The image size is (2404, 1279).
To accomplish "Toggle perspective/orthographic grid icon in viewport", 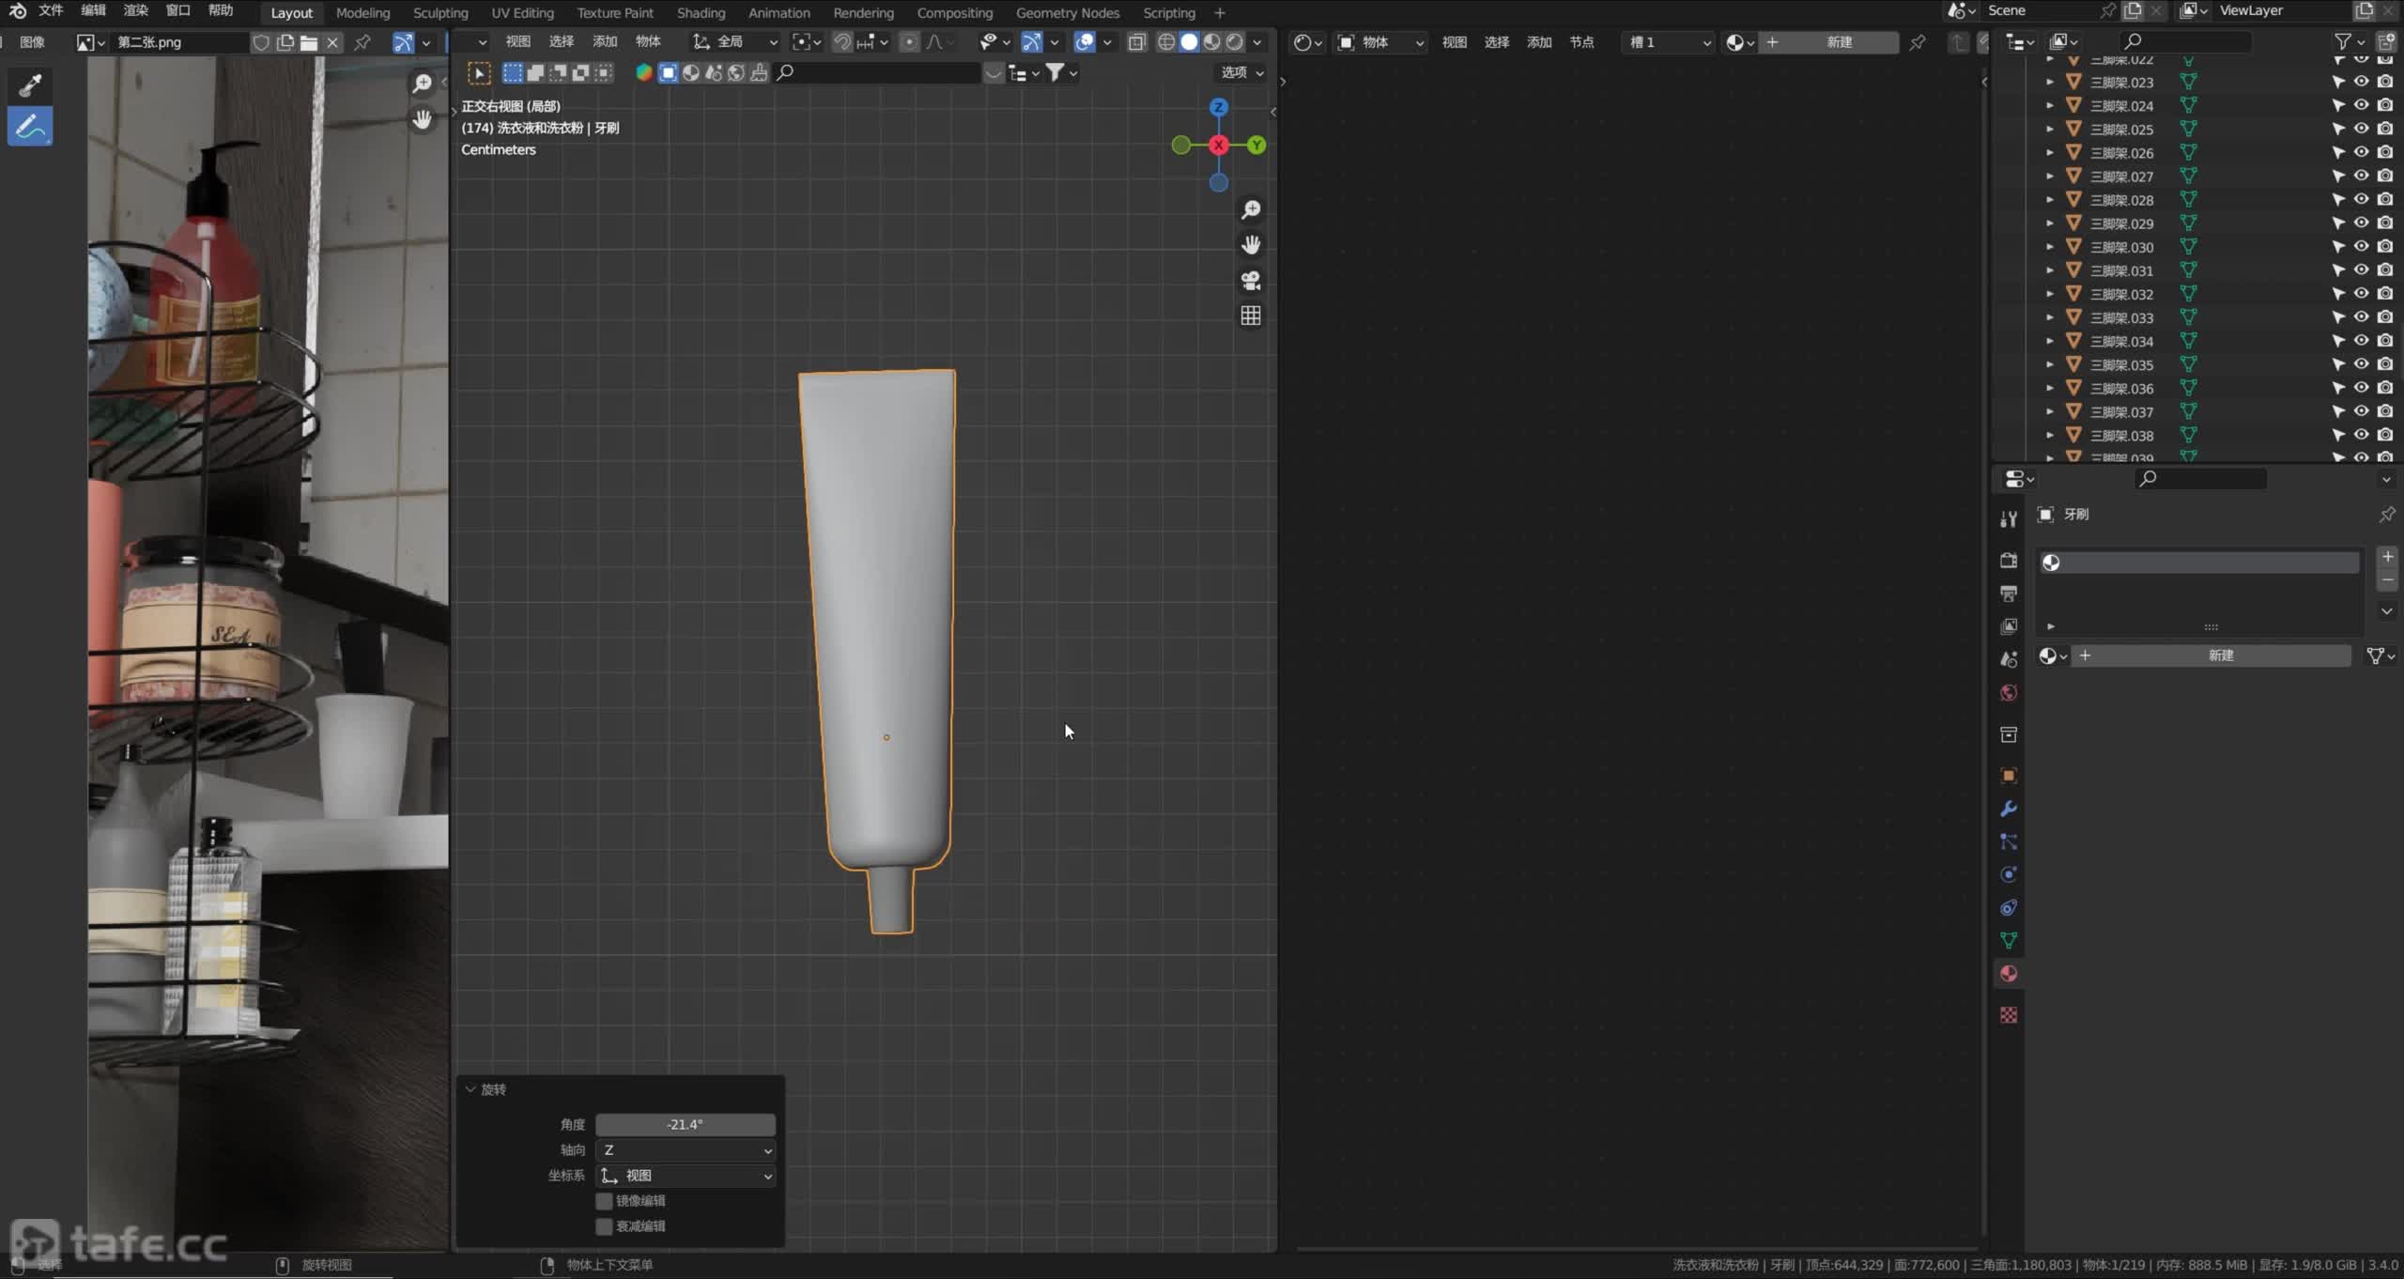I will pyautogui.click(x=1251, y=316).
